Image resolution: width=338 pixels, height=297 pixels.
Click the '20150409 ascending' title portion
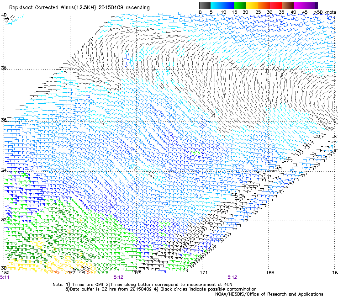tap(124, 8)
